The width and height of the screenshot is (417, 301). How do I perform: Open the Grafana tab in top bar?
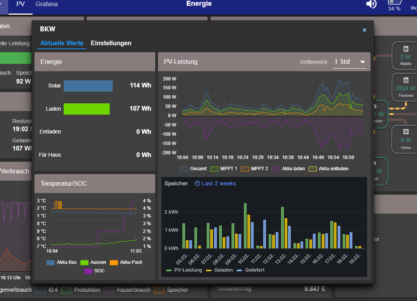[46, 4]
